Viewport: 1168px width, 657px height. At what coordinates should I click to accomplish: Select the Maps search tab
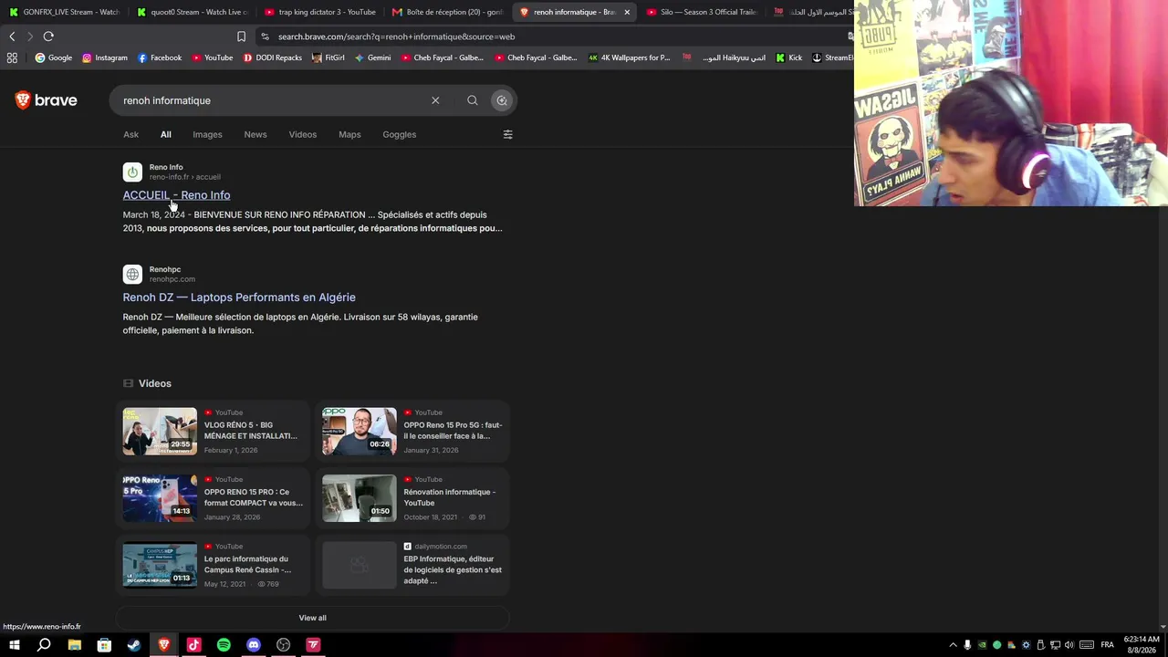[x=349, y=134]
